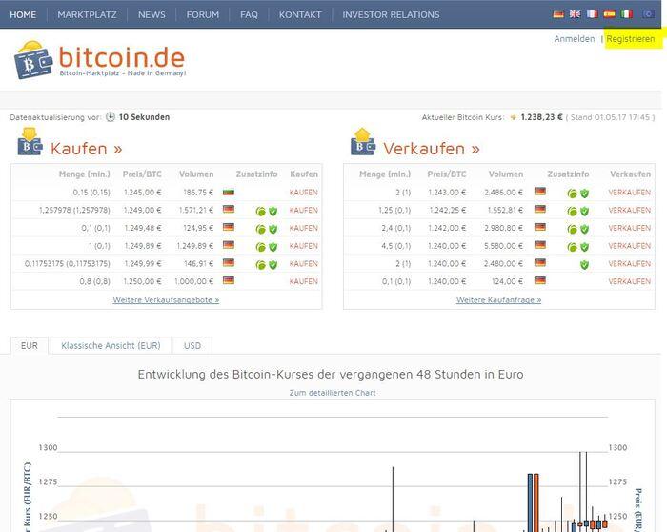Viewport: 667px width, 532px height.
Task: Click the Anmelden link
Action: [575, 39]
